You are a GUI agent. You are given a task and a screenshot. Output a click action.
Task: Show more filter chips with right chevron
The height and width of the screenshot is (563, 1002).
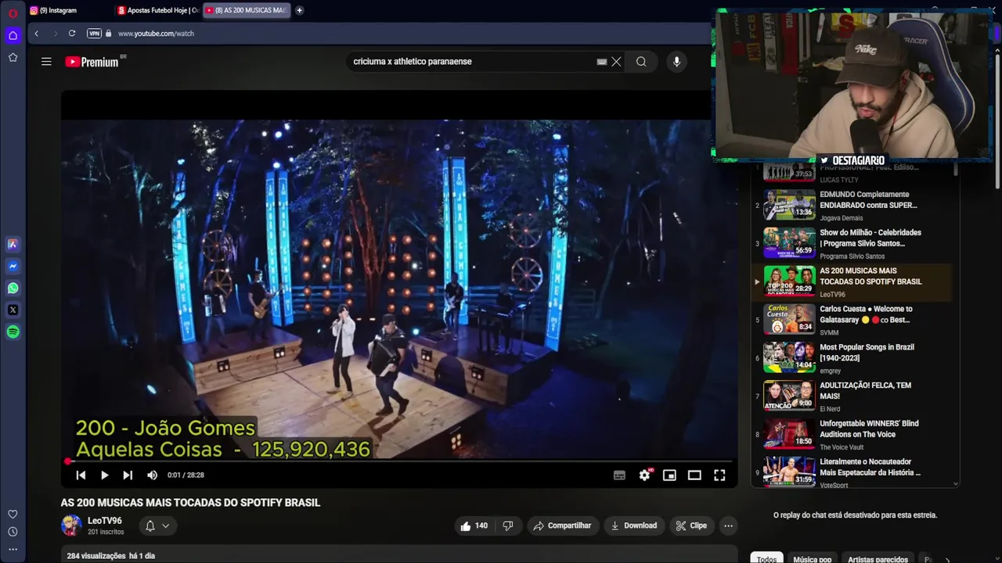(947, 559)
